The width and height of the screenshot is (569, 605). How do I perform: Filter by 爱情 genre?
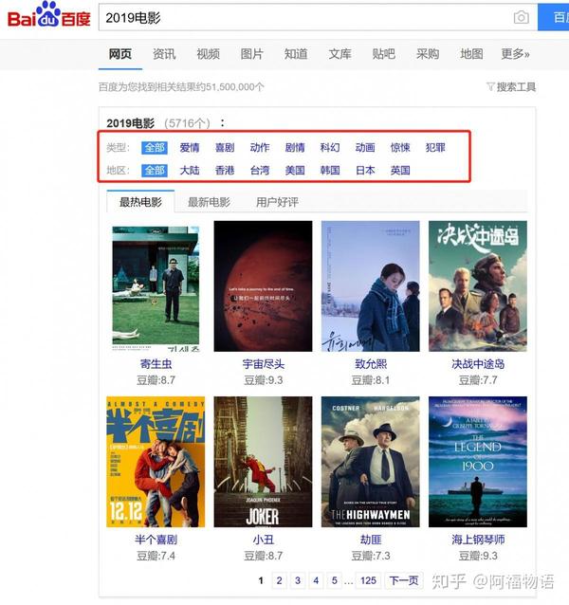point(190,147)
